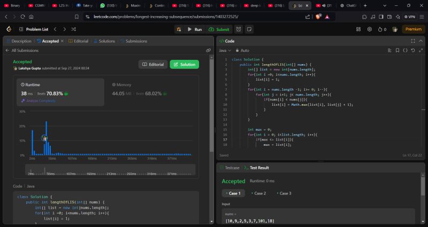Open the LeetCode logo home link
The height and width of the screenshot is (227, 428).
(x=9, y=29)
